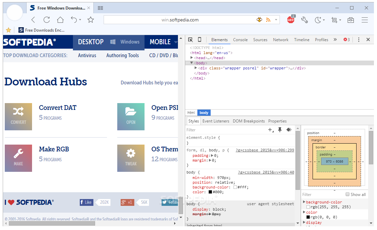Image resolution: width=377 pixels, height=230 pixels.
Task: Open the Profiles tab
Action: click(x=321, y=39)
